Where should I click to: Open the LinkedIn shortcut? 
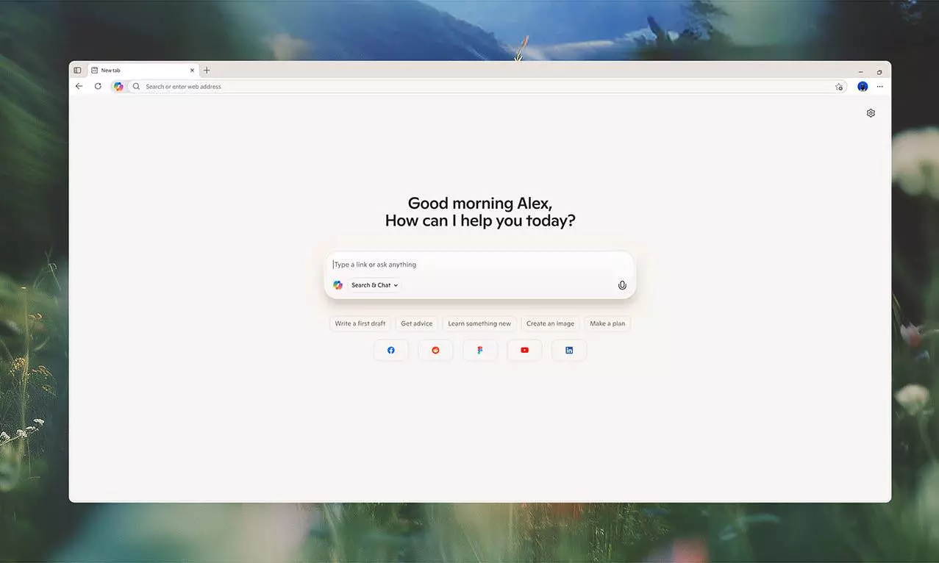(x=568, y=350)
